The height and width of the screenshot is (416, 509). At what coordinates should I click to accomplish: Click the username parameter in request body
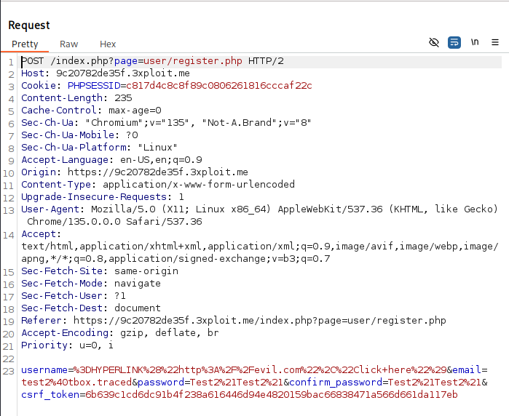[x=46, y=369]
